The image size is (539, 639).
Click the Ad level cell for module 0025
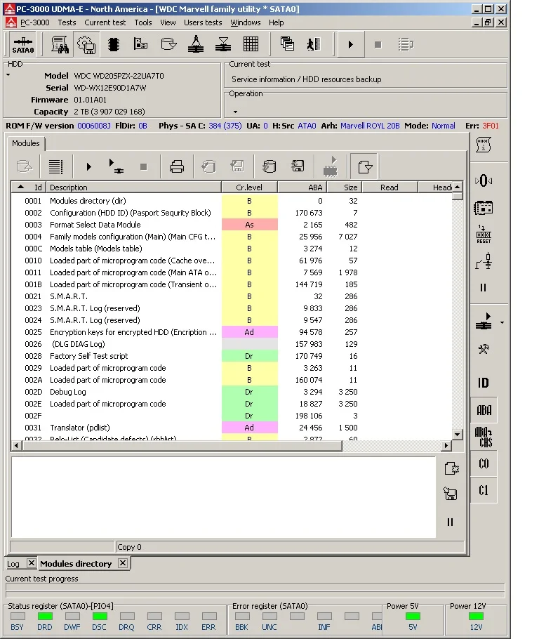click(249, 332)
